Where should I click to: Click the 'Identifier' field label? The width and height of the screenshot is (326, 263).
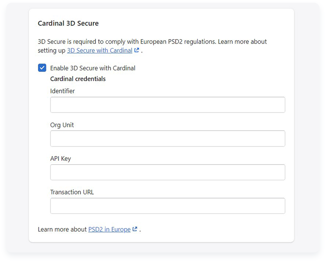click(62, 91)
